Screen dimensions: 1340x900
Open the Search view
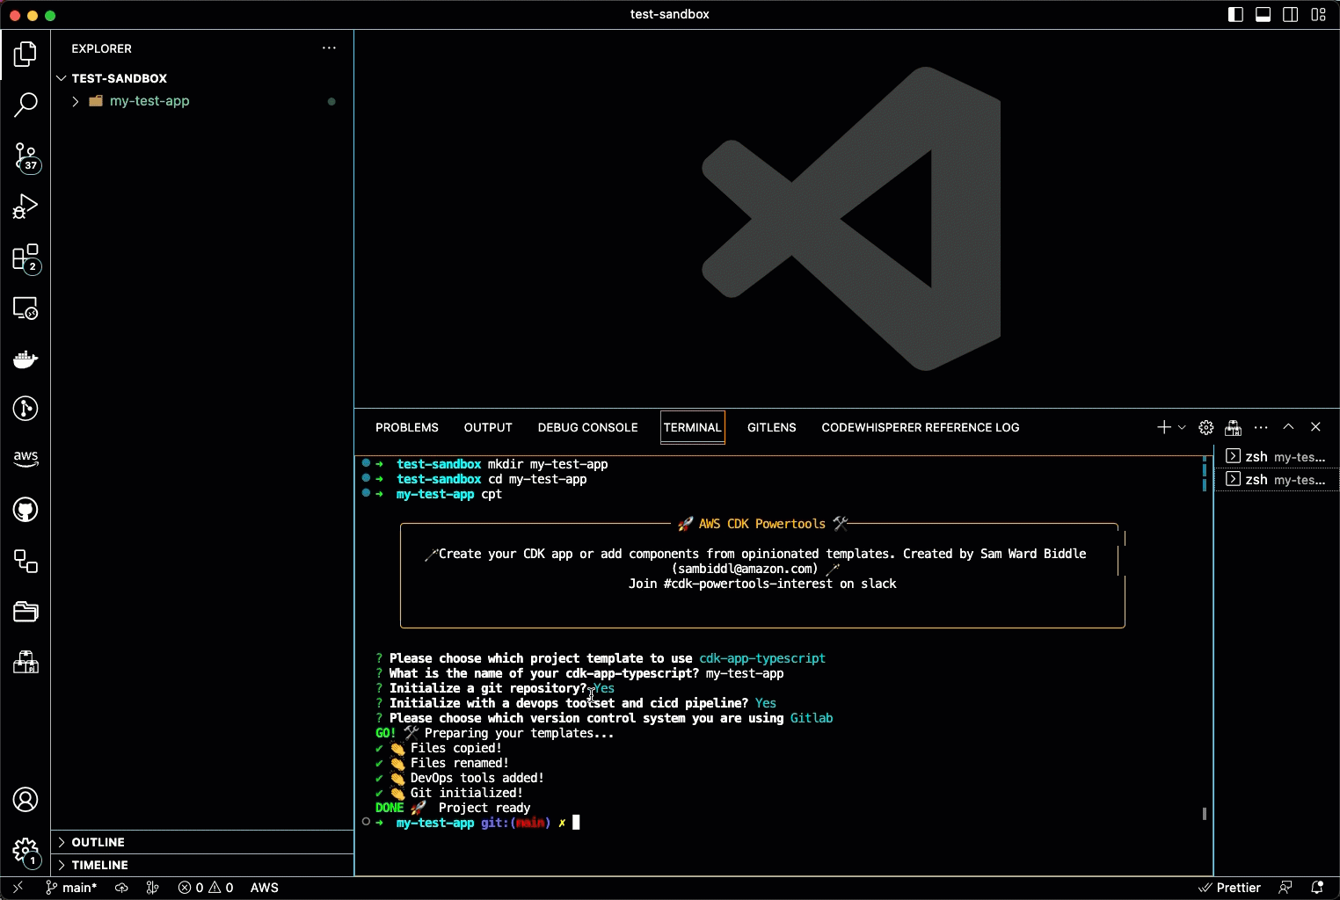pyautogui.click(x=25, y=105)
